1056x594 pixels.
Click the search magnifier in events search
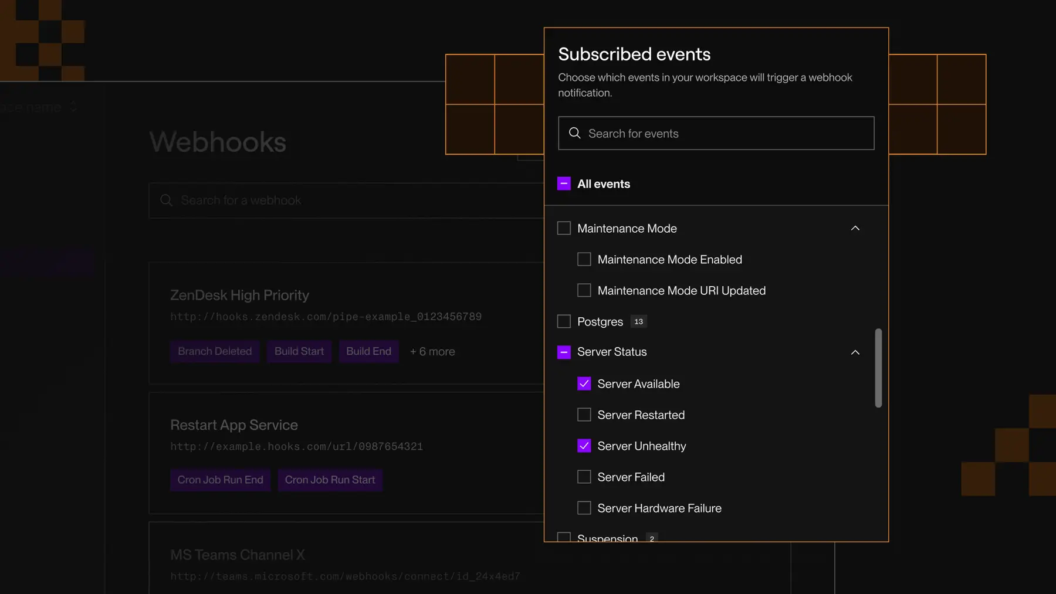(x=575, y=133)
